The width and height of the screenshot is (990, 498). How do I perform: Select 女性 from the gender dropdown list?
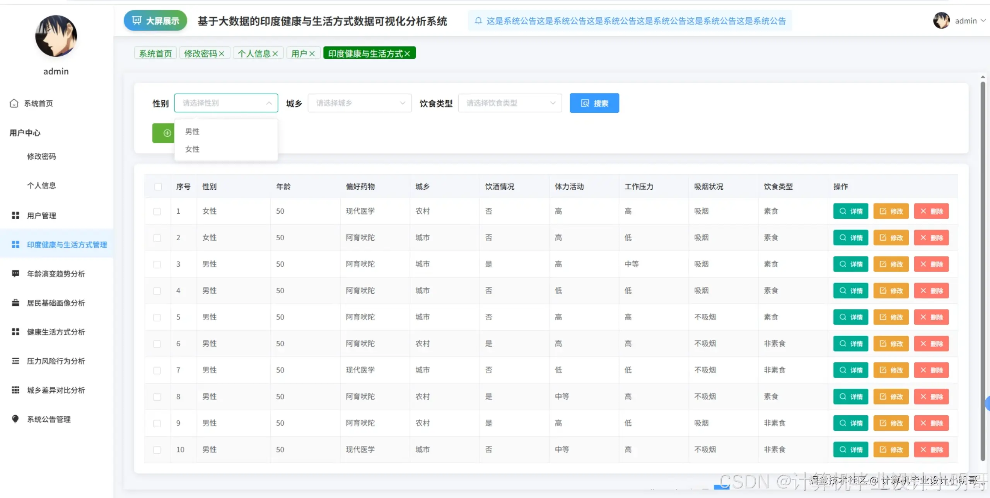[x=192, y=149]
